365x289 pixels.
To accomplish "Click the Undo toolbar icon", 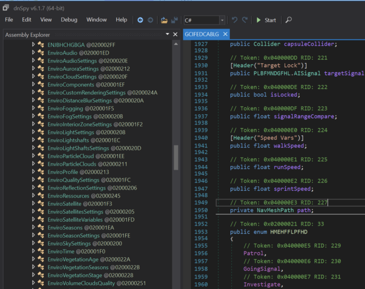I will pyautogui.click(x=235, y=20).
